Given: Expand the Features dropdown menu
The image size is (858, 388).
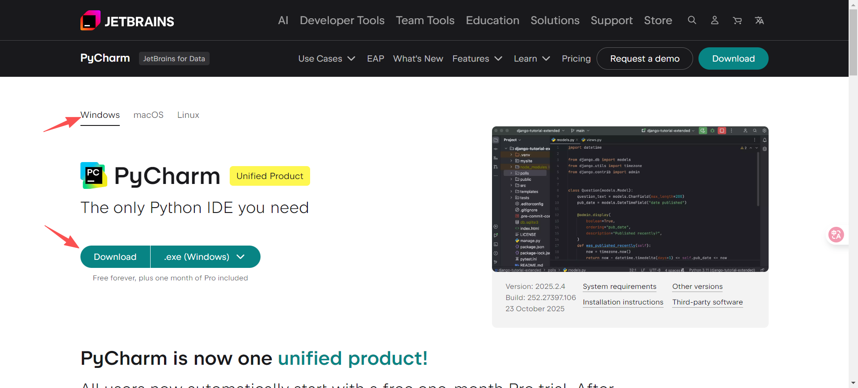Looking at the screenshot, I should tap(477, 58).
